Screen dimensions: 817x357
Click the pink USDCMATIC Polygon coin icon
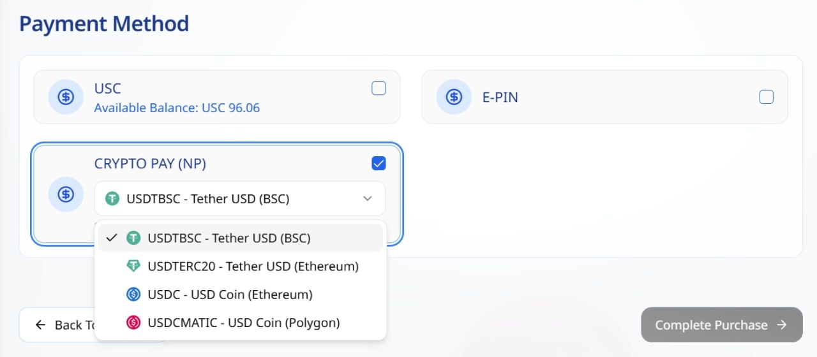click(x=133, y=323)
